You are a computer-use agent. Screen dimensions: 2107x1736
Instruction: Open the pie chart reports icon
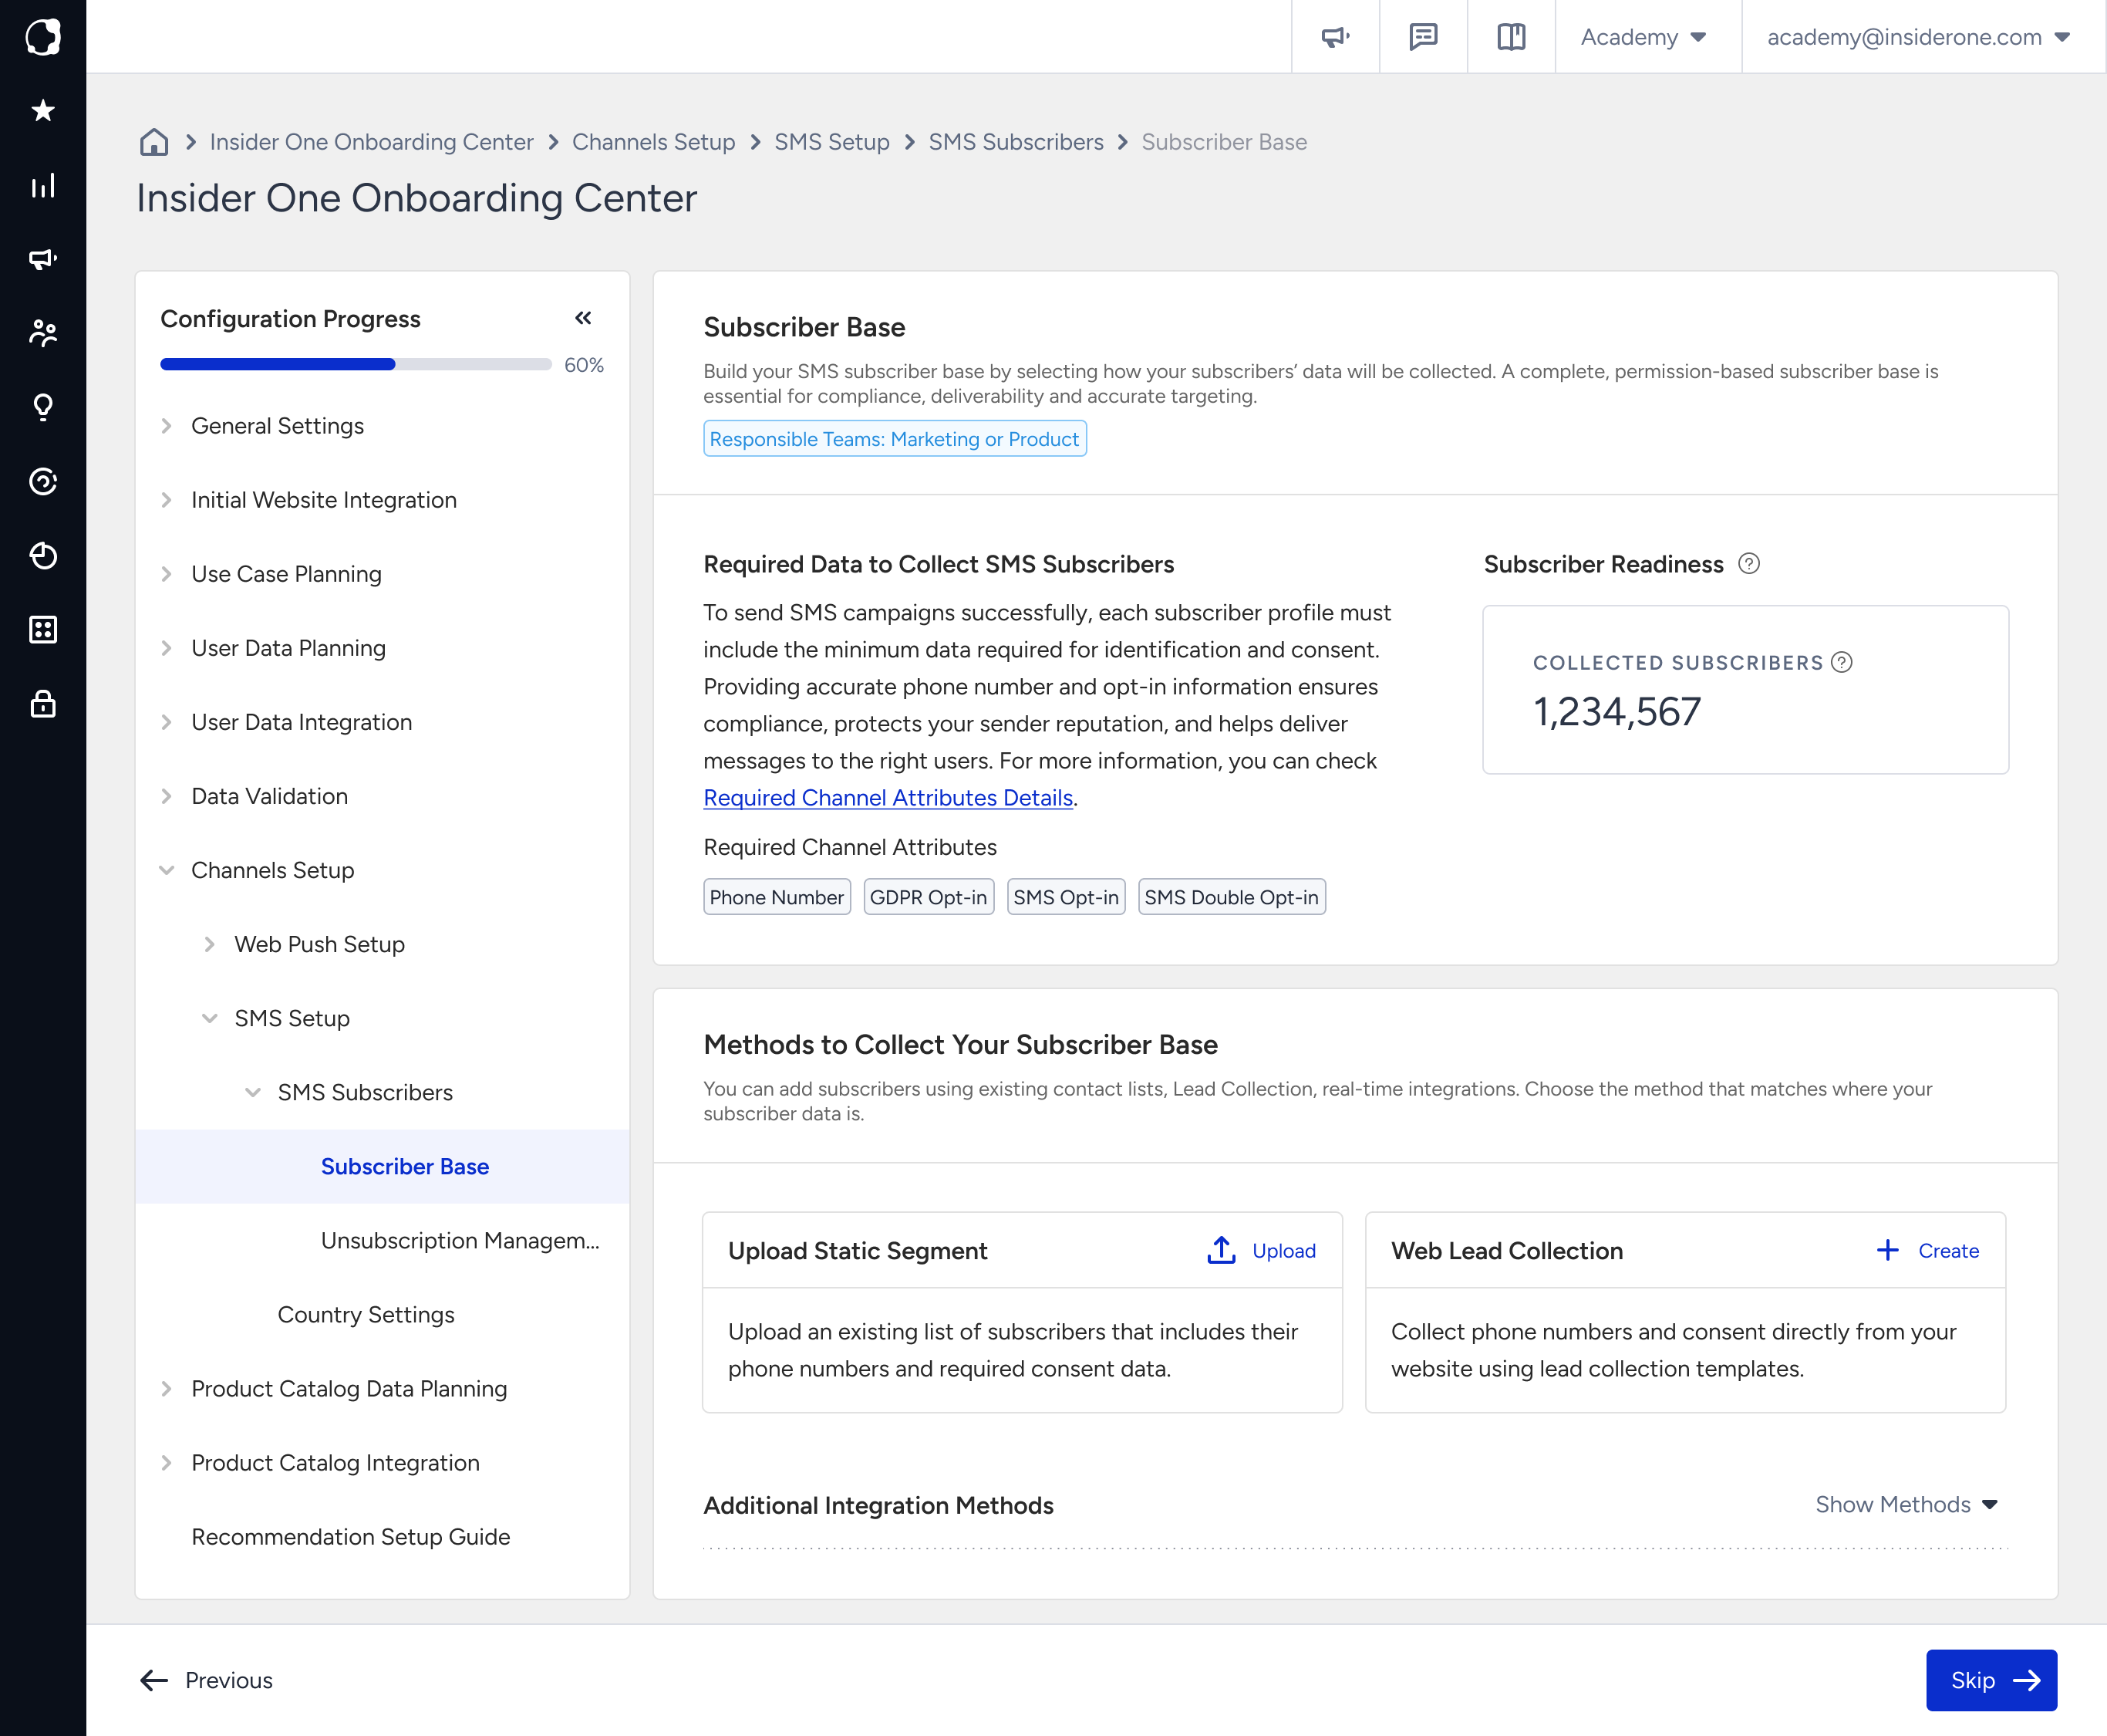point(43,555)
